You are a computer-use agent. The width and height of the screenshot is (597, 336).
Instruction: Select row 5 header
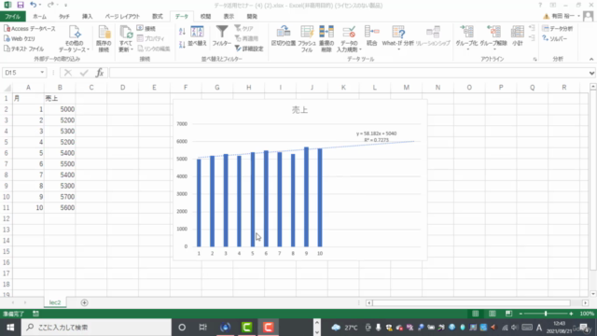pos(7,142)
